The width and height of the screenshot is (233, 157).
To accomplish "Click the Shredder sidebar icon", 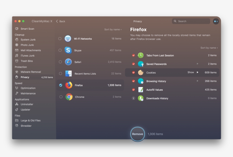I will [17, 126].
